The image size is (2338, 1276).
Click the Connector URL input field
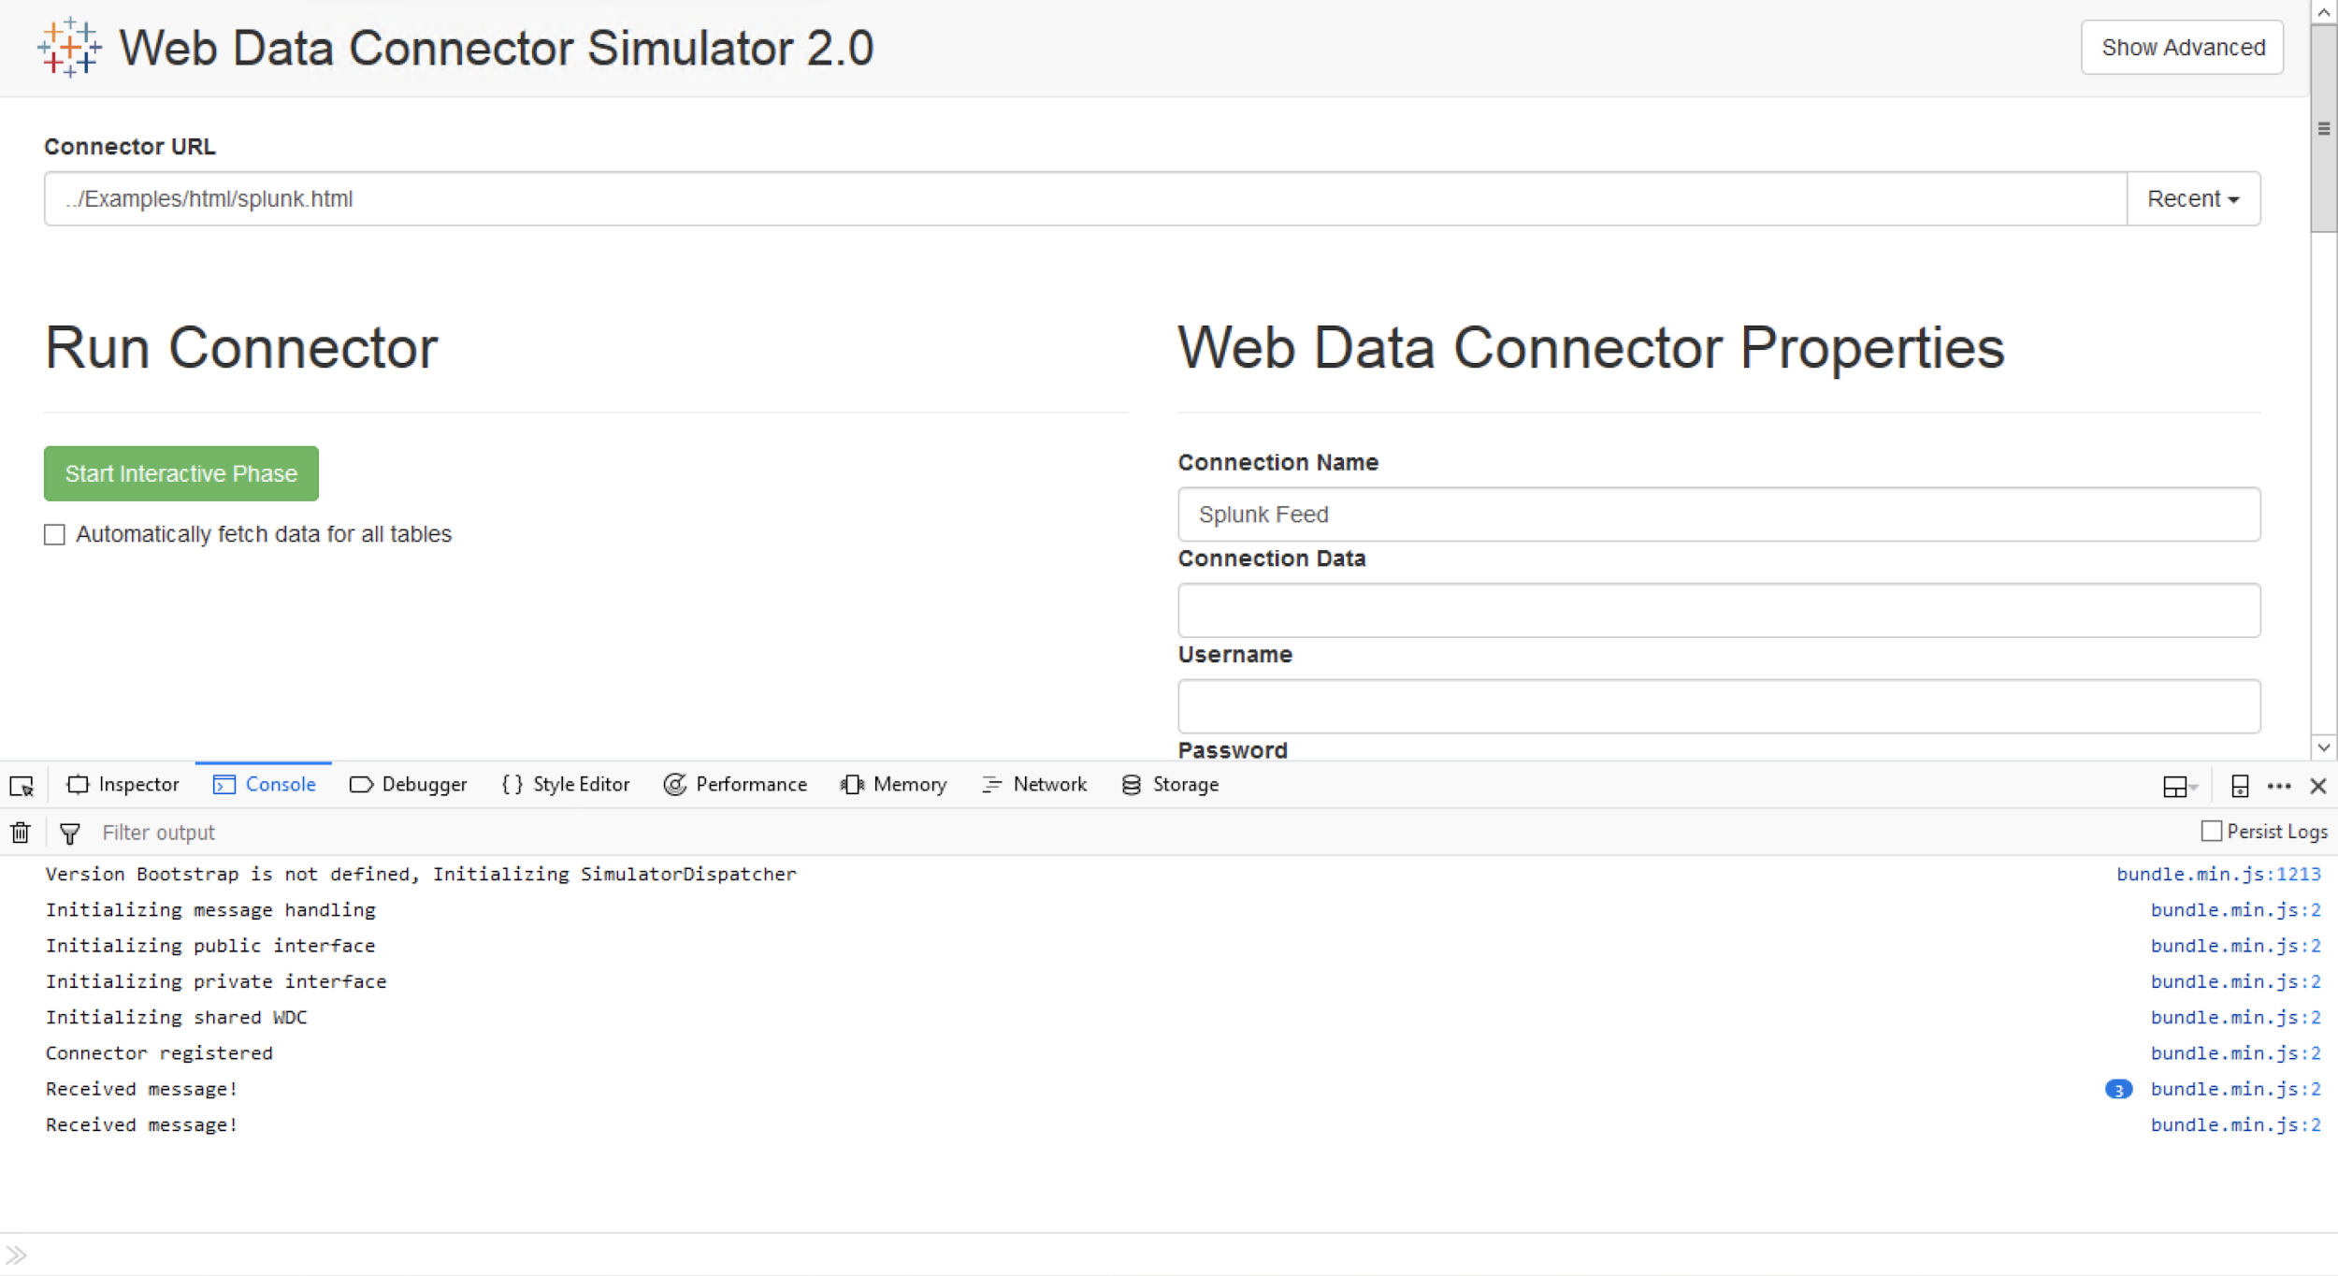pyautogui.click(x=1085, y=198)
